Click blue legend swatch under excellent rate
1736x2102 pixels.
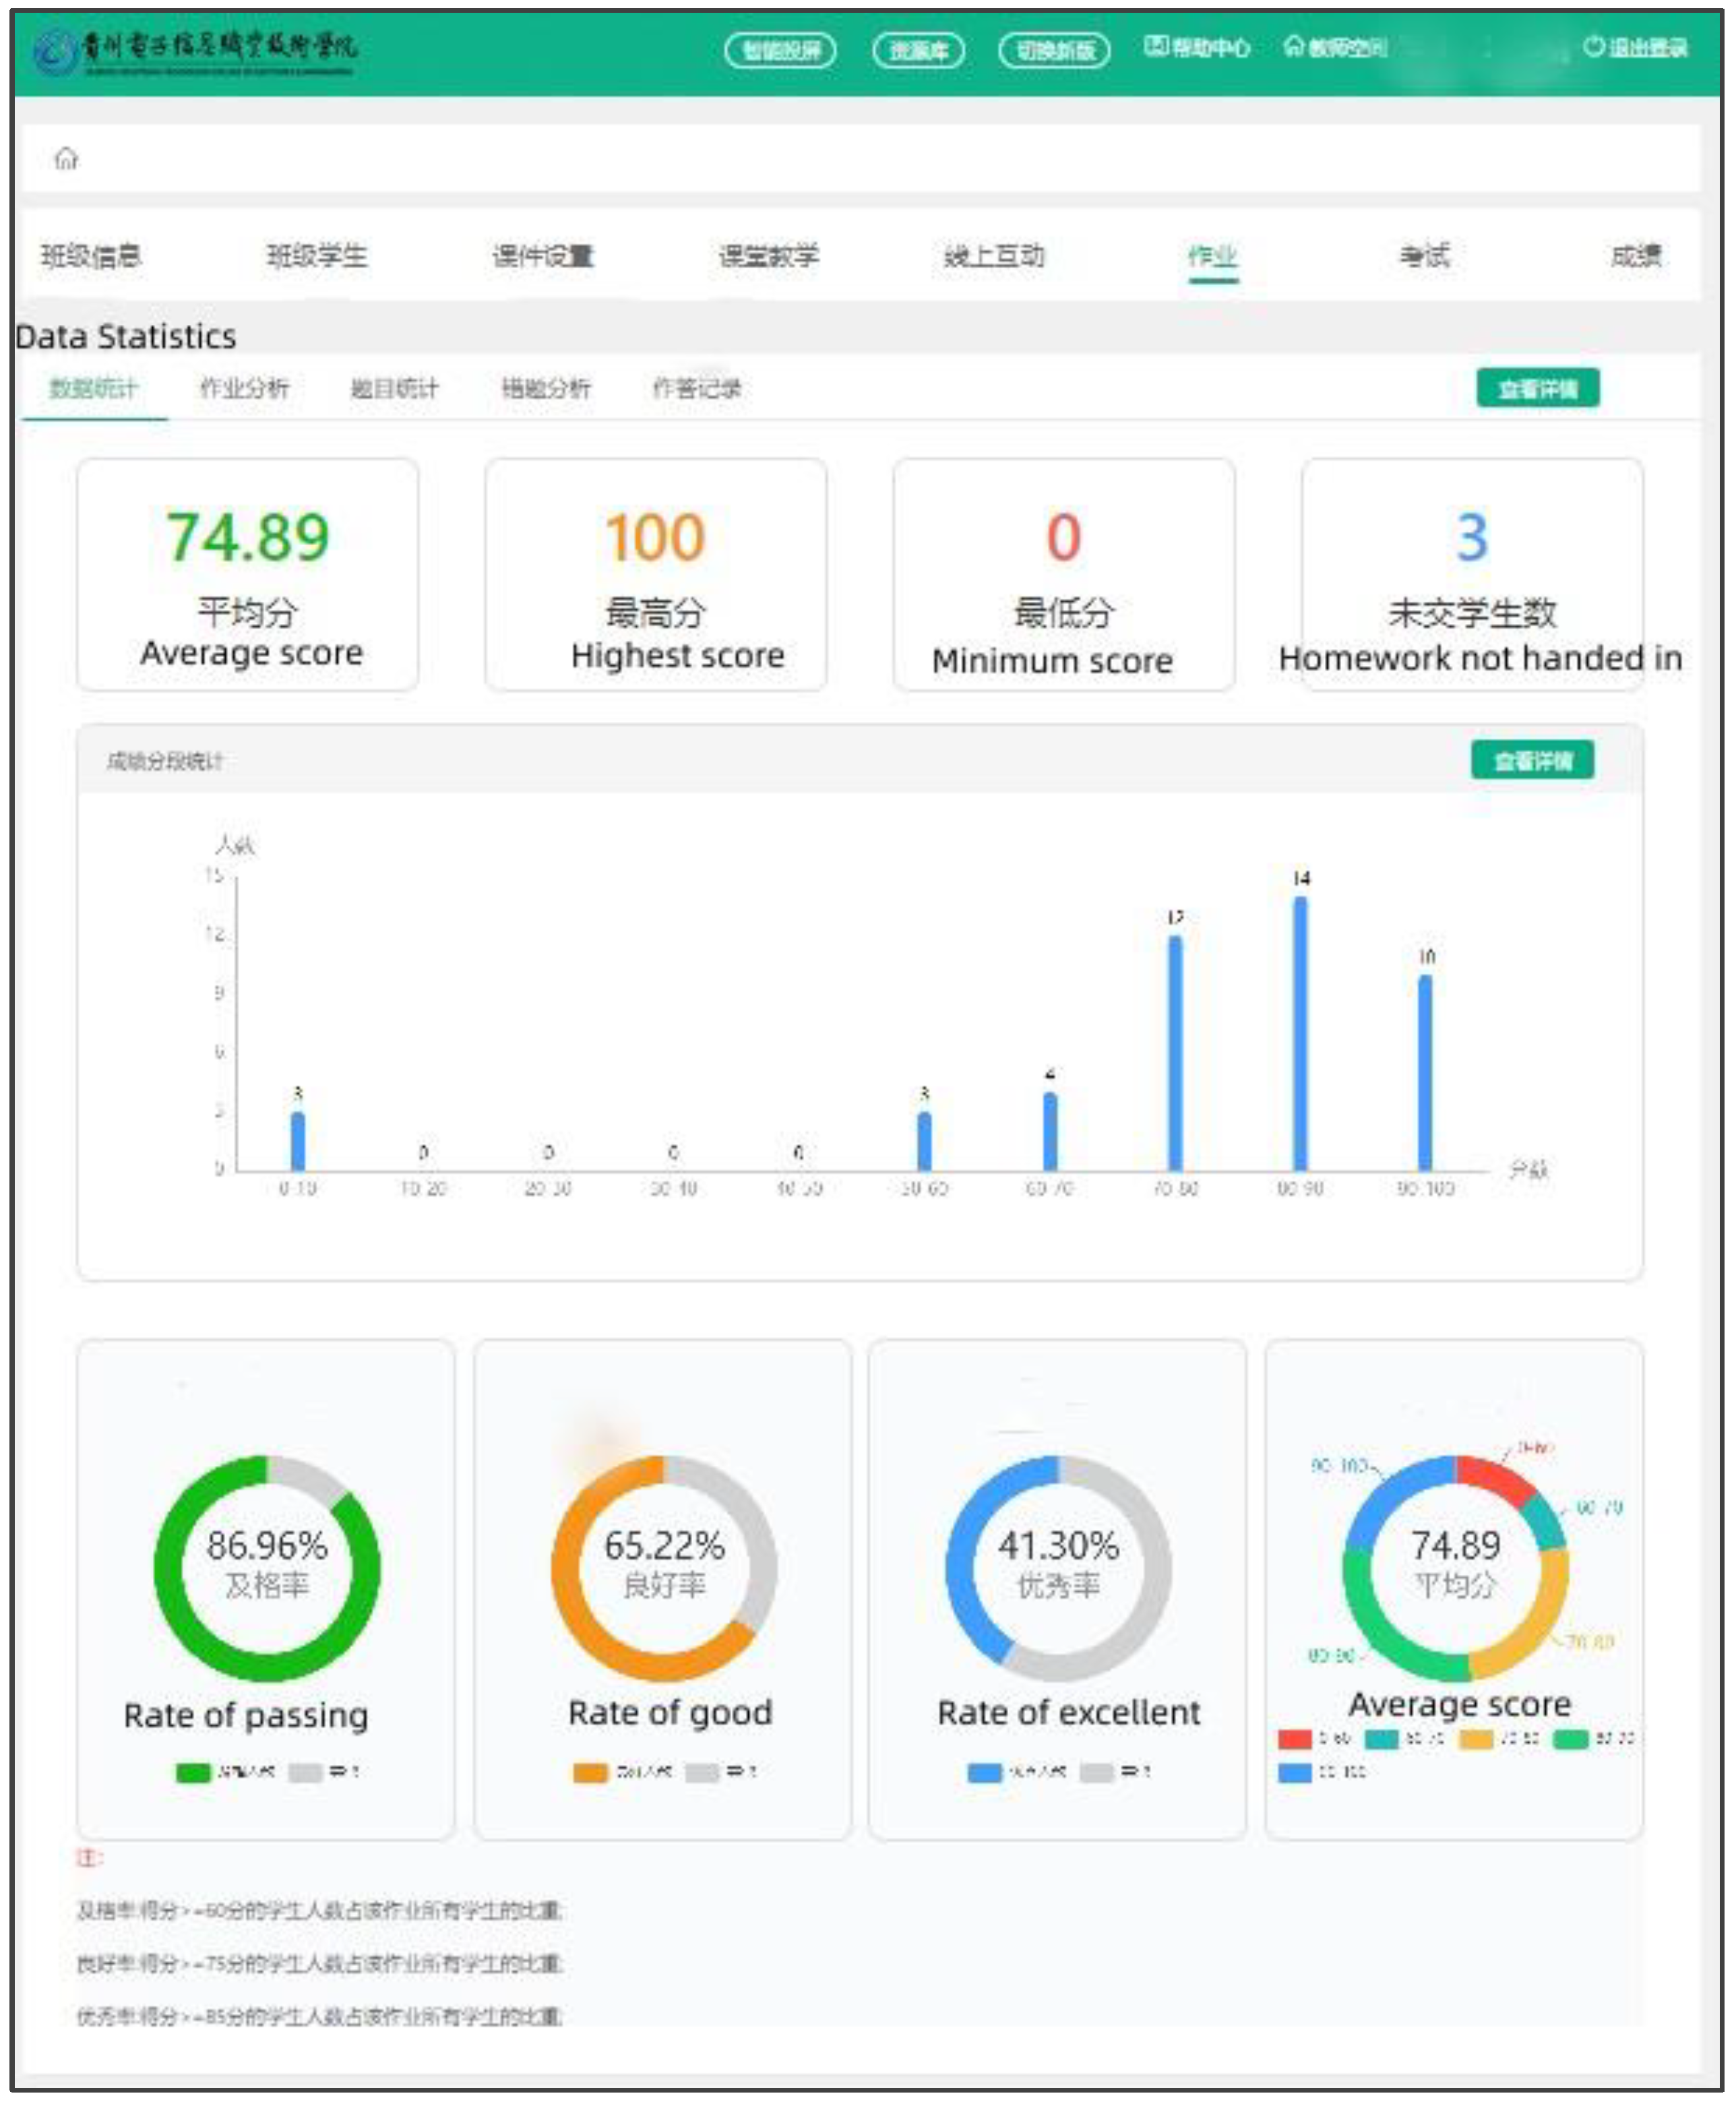pos(985,1773)
